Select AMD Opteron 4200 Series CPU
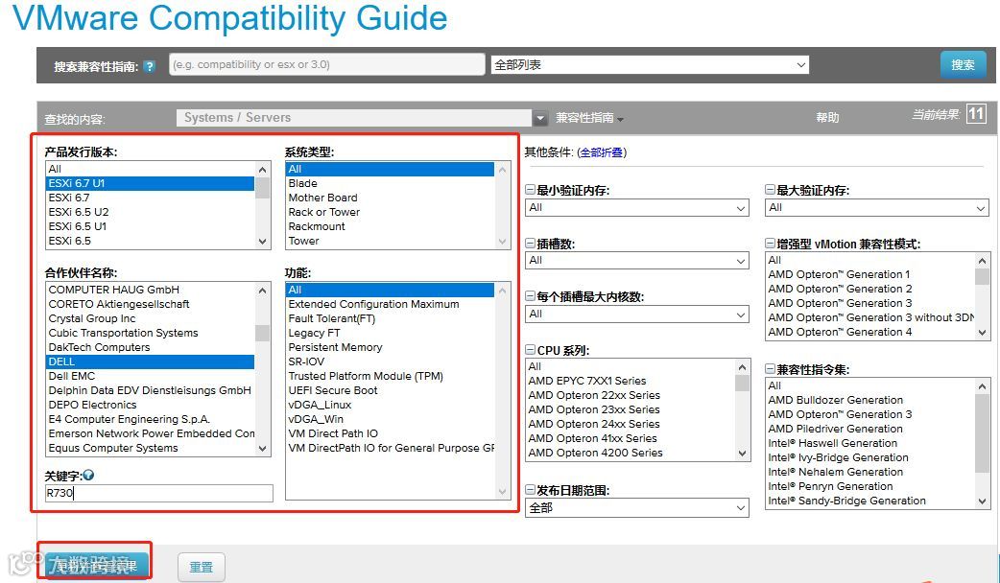The height and width of the screenshot is (583, 1000). 631,453
